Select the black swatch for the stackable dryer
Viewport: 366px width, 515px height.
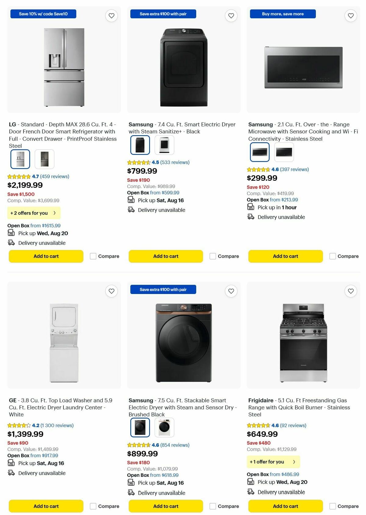[x=140, y=427]
